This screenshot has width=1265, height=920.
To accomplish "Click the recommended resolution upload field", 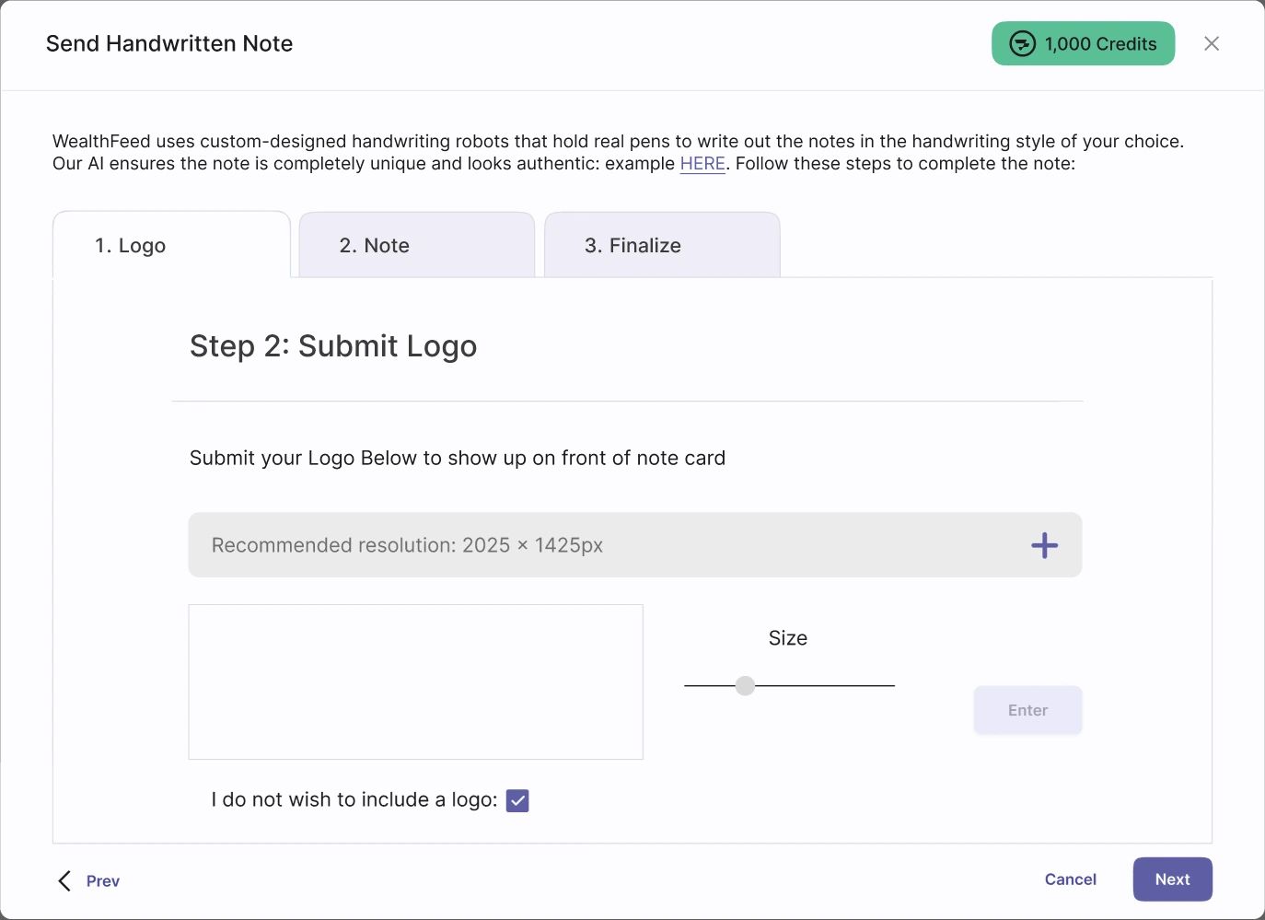I will [635, 545].
